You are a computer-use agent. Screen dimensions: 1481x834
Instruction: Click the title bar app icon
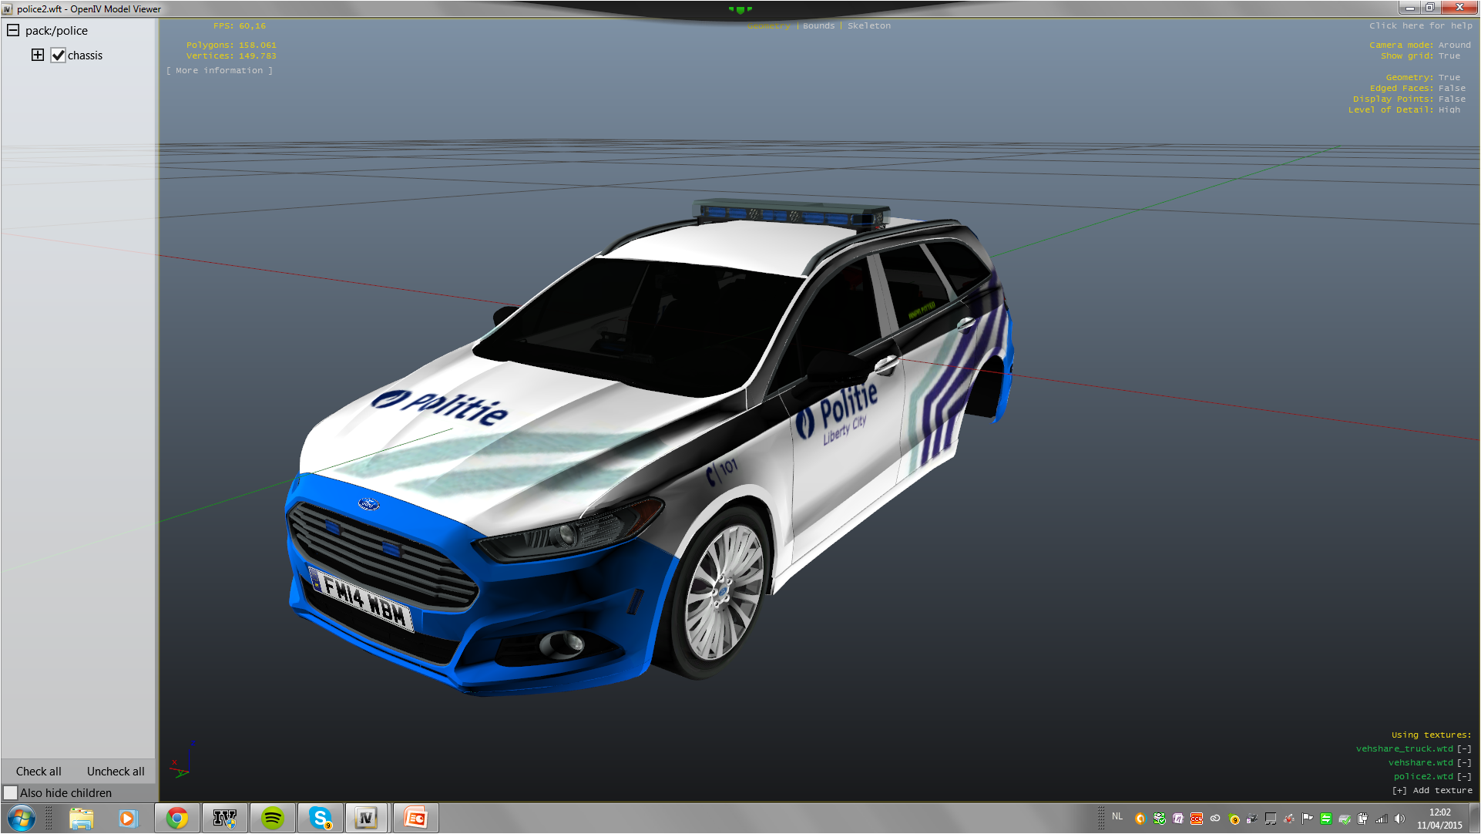pyautogui.click(x=8, y=8)
